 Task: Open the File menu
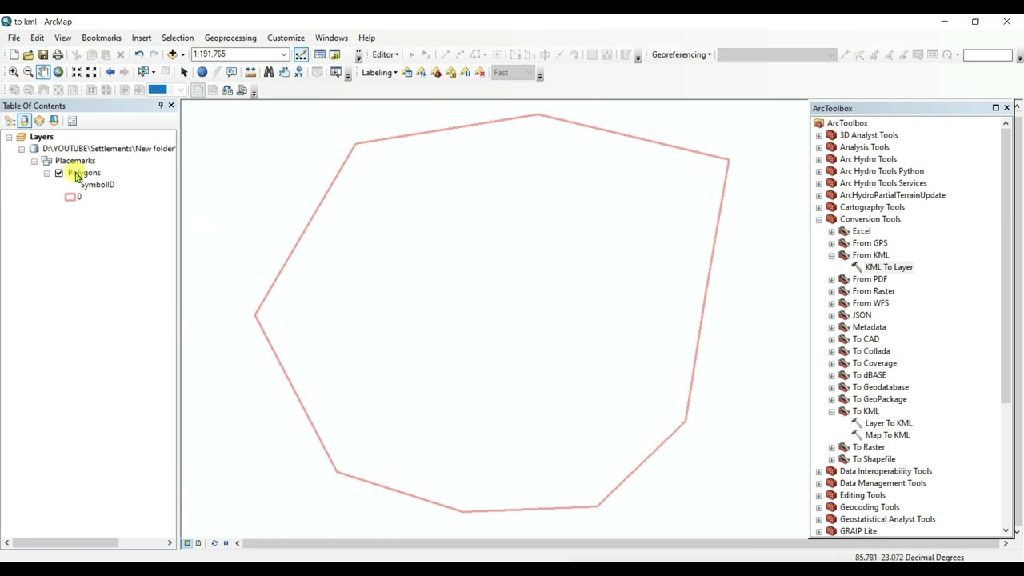(x=14, y=38)
